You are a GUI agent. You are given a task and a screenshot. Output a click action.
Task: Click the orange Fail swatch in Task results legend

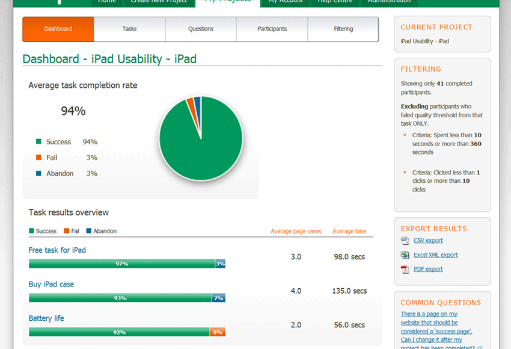tap(67, 230)
